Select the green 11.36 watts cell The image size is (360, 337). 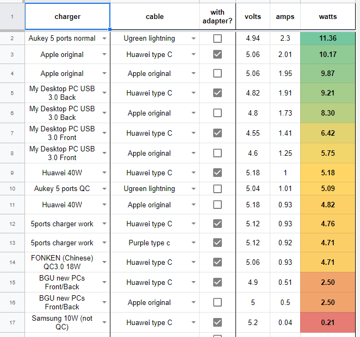tap(327, 39)
